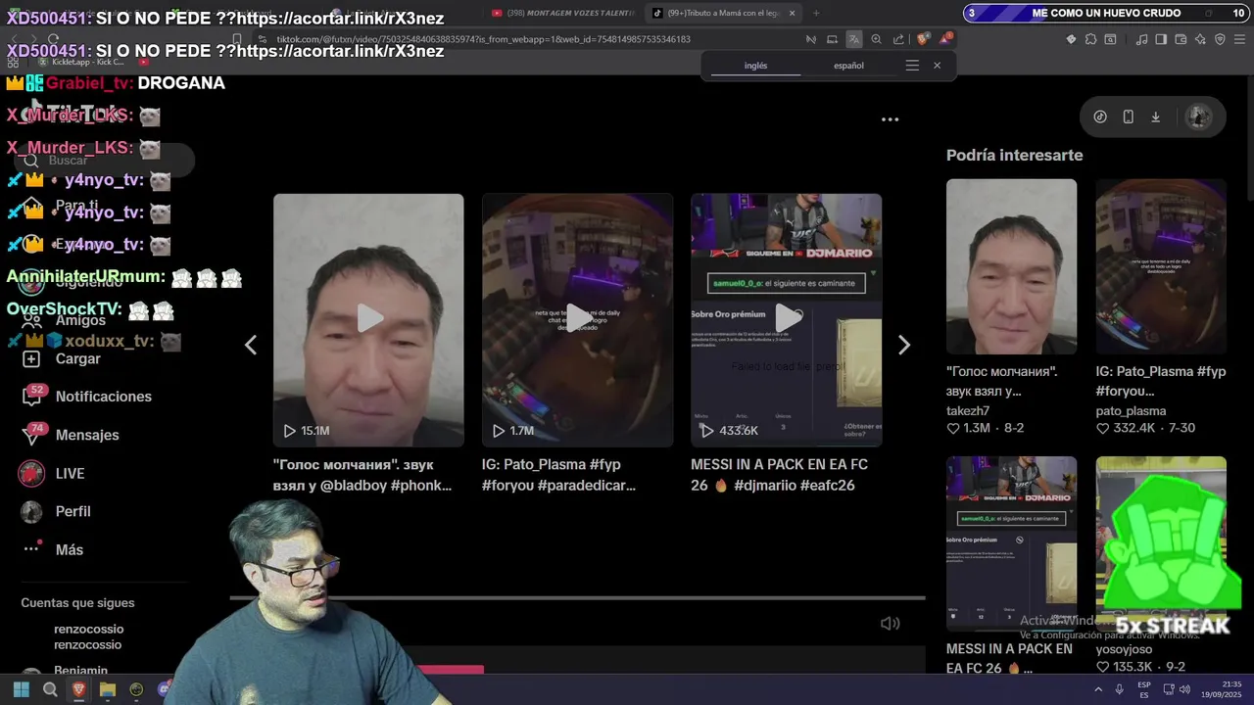1254x705 pixels.
Task: Open the Brave VPN shield icon
Action: coord(1220,39)
